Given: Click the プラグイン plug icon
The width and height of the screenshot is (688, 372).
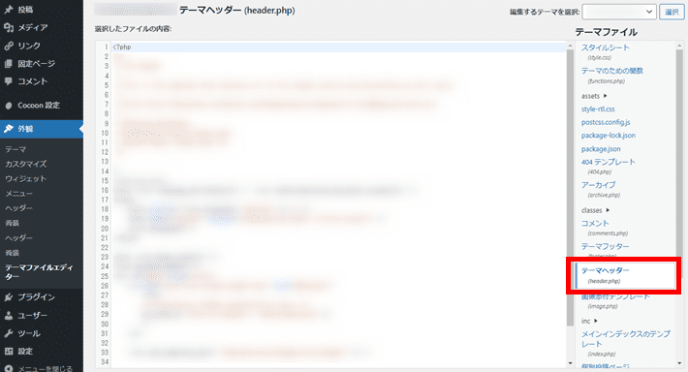Looking at the screenshot, I should click(x=9, y=297).
